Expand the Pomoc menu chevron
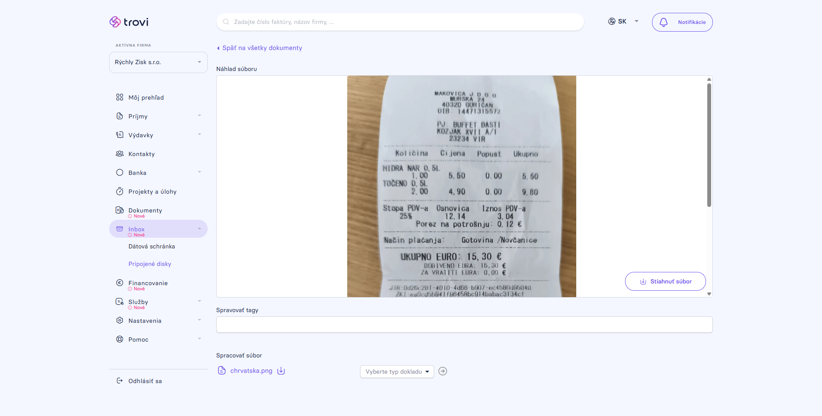The height and width of the screenshot is (416, 822). (200, 339)
